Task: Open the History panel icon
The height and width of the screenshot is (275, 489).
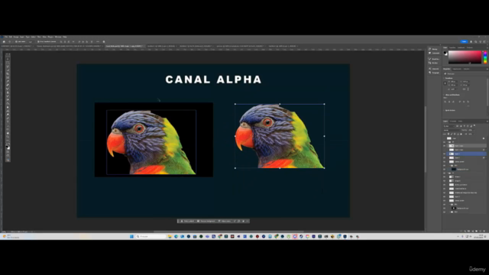Action: pos(429,49)
